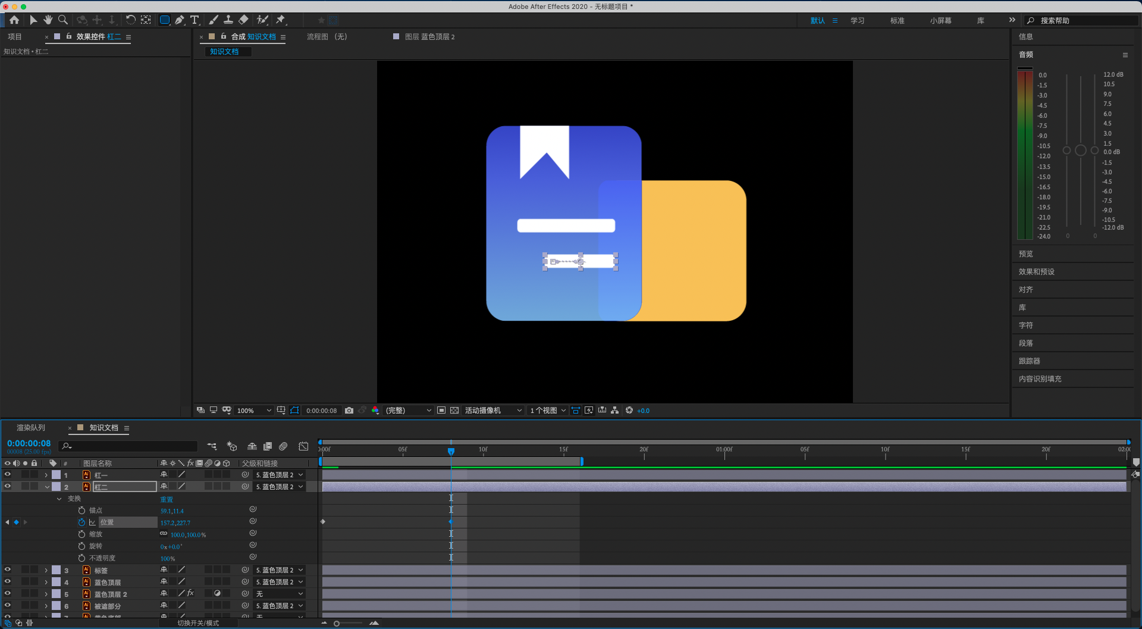Select the Pen tool
The image size is (1142, 629).
(x=180, y=20)
